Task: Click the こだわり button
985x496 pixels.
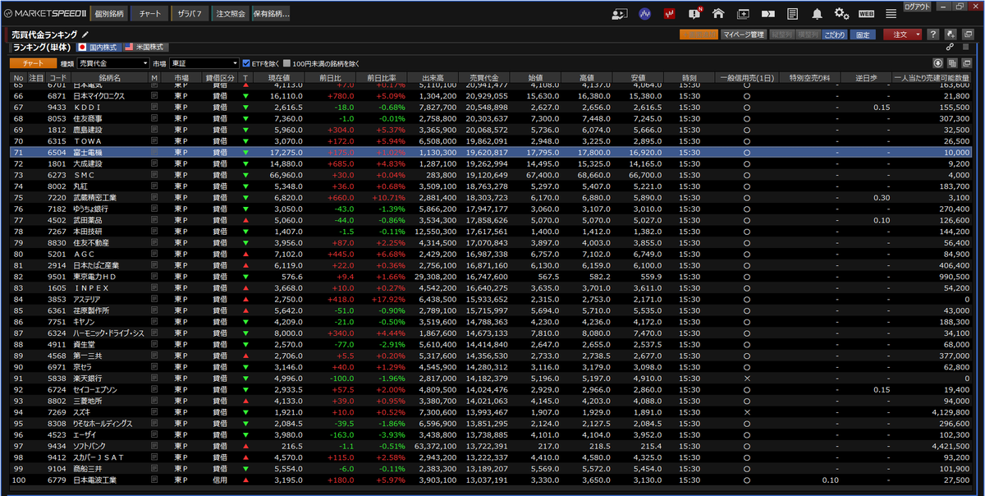Action: (x=835, y=34)
